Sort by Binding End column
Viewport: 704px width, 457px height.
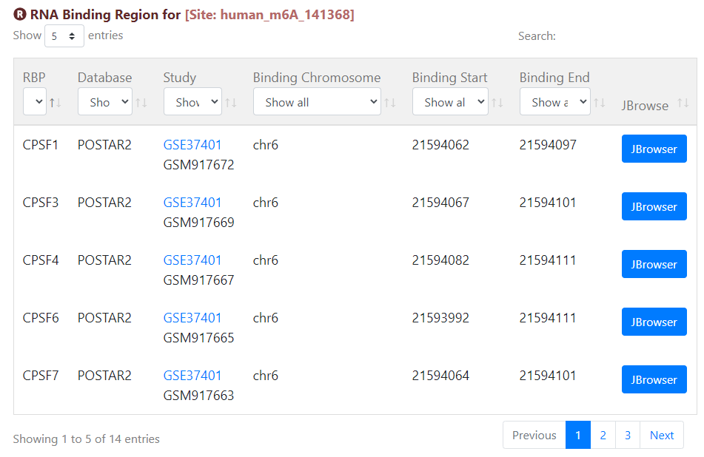click(x=600, y=103)
